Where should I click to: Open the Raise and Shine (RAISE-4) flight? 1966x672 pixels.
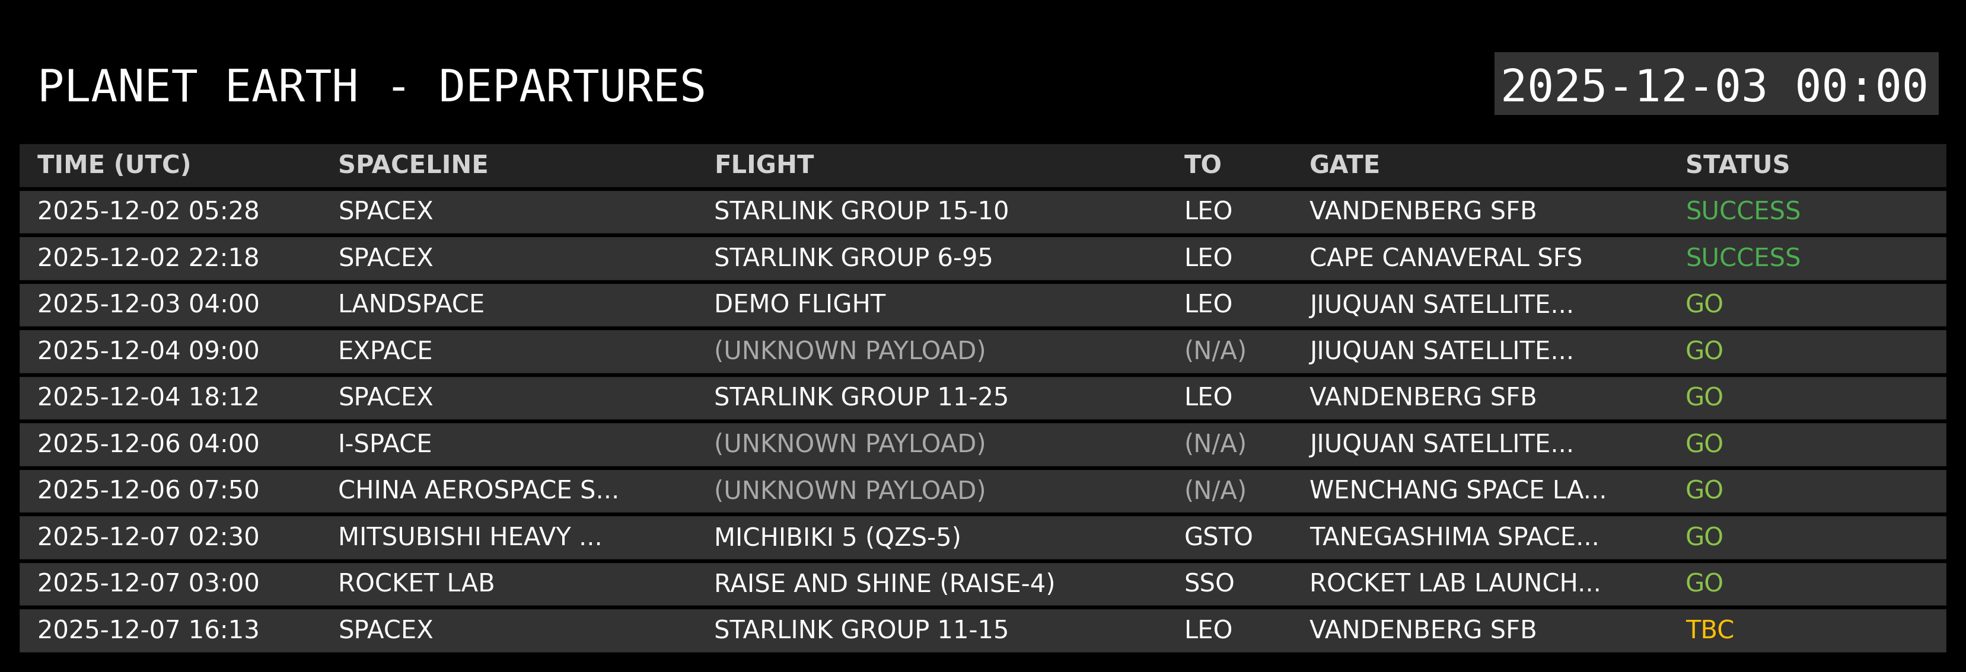[884, 584]
